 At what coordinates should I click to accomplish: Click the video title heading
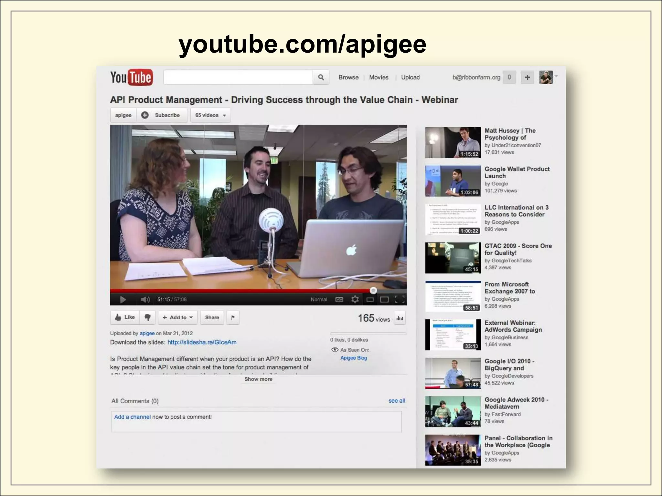(284, 100)
